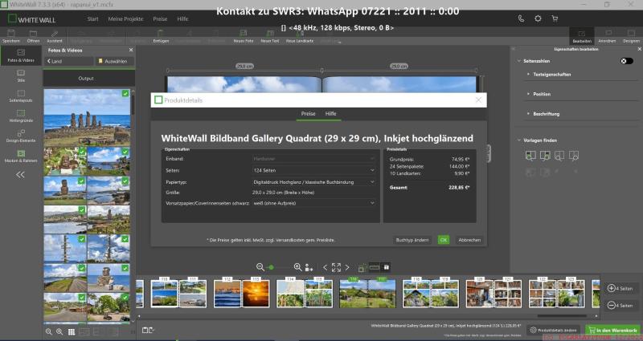Open the Seiten dropdown showing 124 Seiten
The width and height of the screenshot is (643, 341).
pos(313,170)
